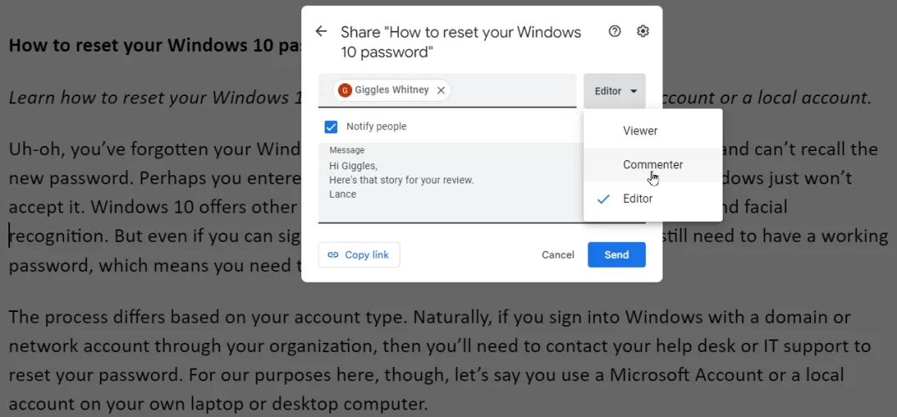Open share settings gear icon
This screenshot has width=897, height=417.
click(643, 32)
